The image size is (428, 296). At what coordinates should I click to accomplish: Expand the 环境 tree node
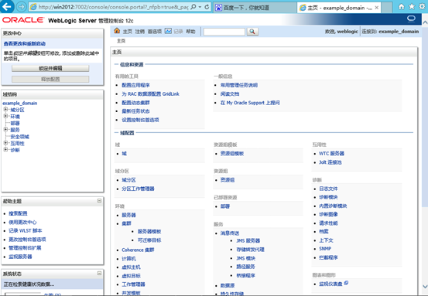point(5,116)
